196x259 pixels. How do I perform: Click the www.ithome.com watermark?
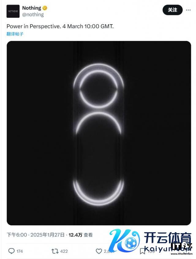tap(182, 254)
